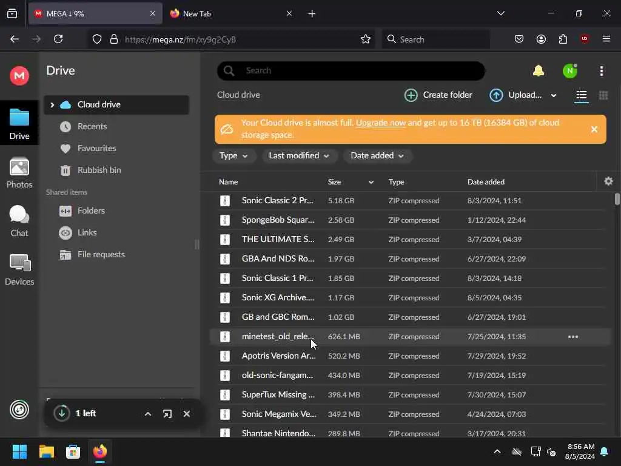The width and height of the screenshot is (621, 466).
Task: Click the circular sync status icon
Action: (19, 410)
